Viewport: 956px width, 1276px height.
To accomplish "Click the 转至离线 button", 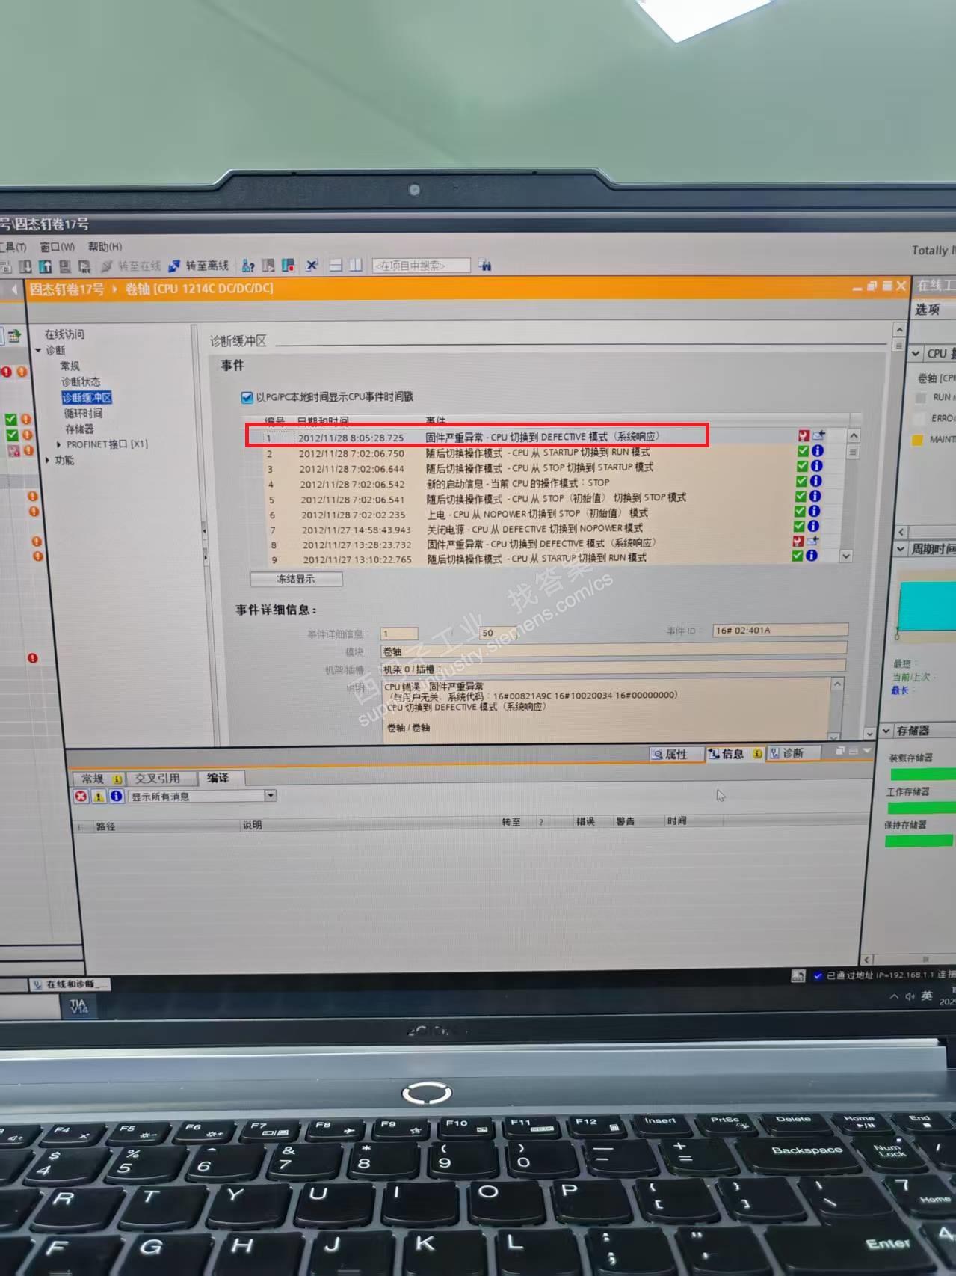I will [198, 266].
